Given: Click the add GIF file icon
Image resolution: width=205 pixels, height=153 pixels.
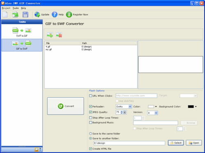Looking at the screenshot, I should 50,35.
